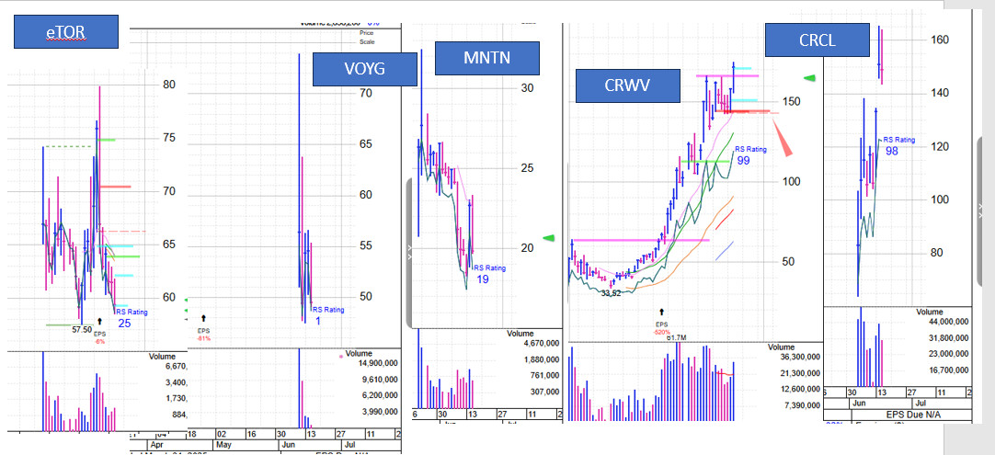Click the -81% EPS value on VOYG
Screen dimensions: 995x455
[x=204, y=338]
